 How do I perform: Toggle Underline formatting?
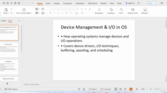click(58, 13)
